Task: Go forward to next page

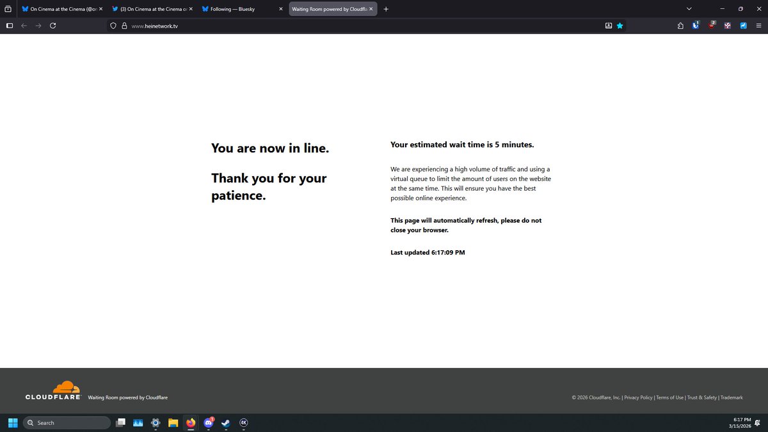Action: click(x=38, y=26)
